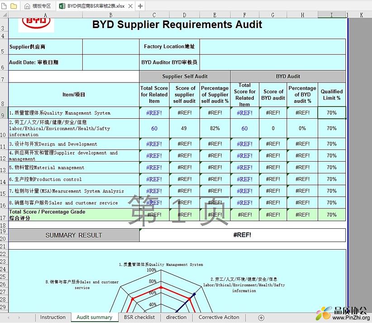Select '3.设计与开发Design and Development' row label

[x=74, y=144]
